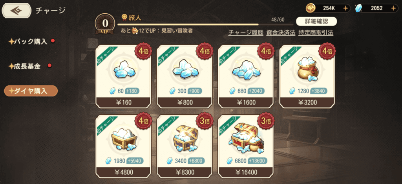Pick the ¥4800 diamond crate pack
This screenshot has height=184, width=402.
123,146
